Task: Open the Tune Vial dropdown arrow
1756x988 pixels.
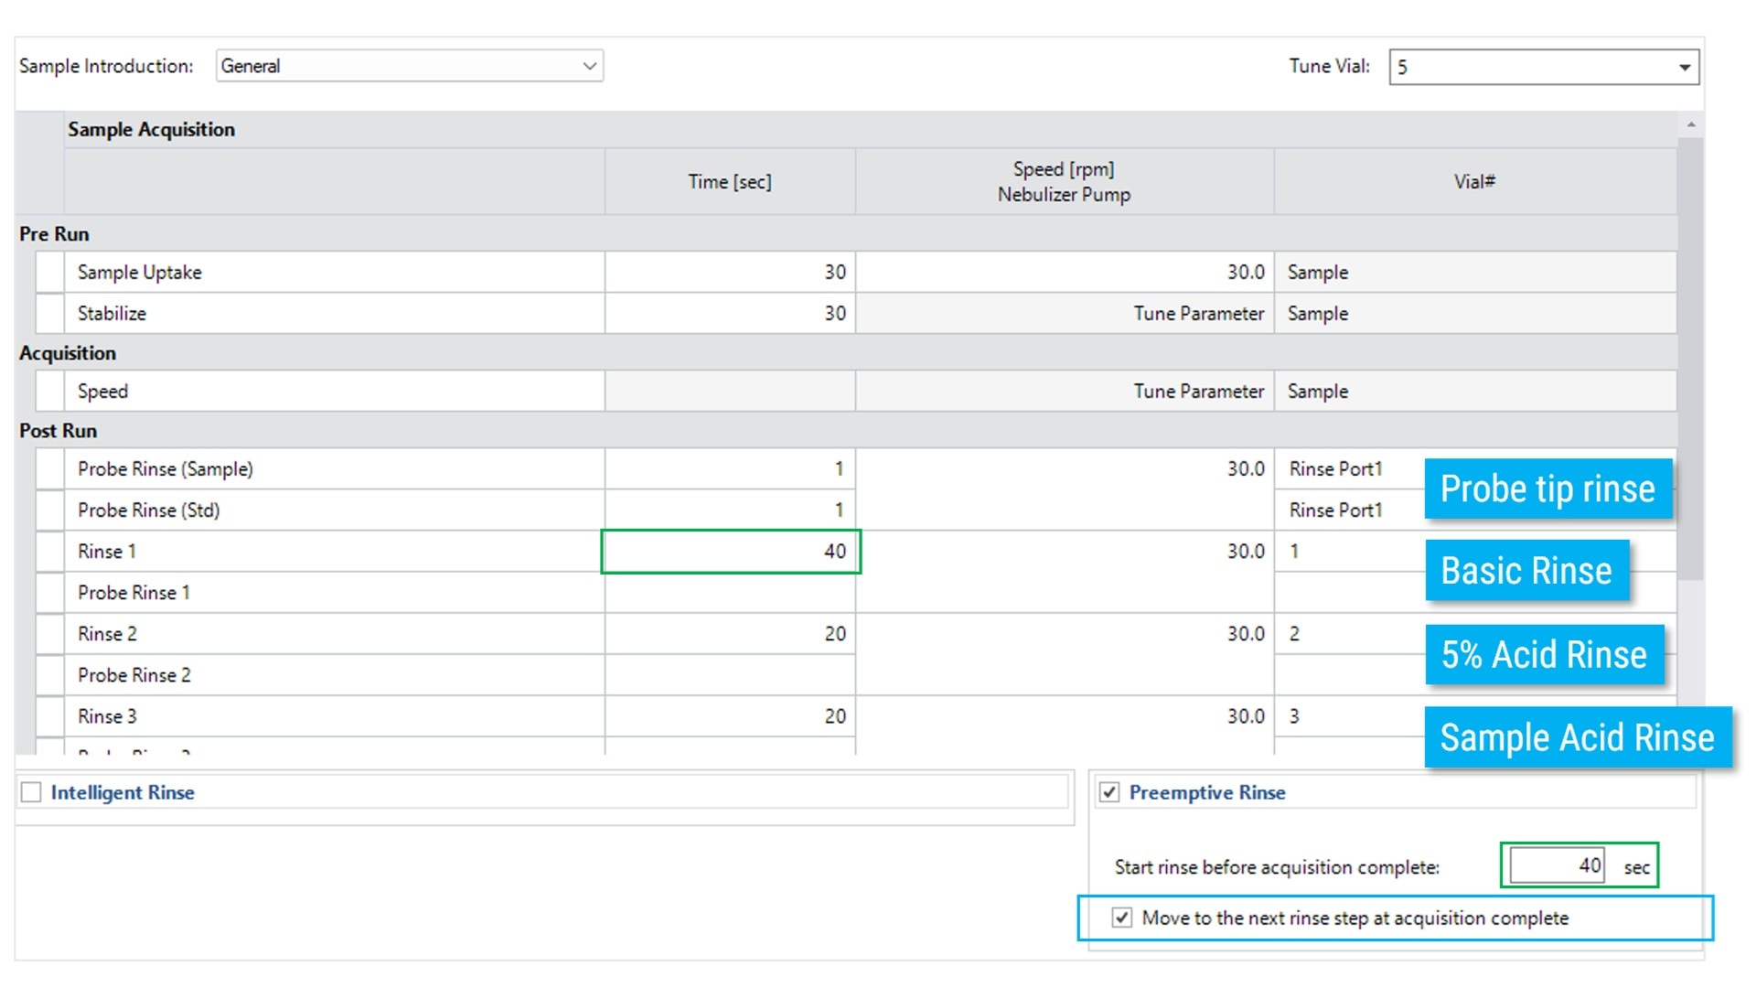Action: (x=1684, y=67)
